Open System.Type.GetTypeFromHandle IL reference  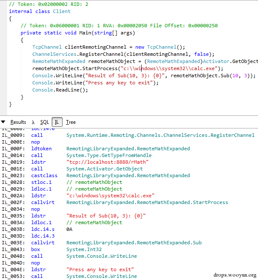[x=101, y=155]
